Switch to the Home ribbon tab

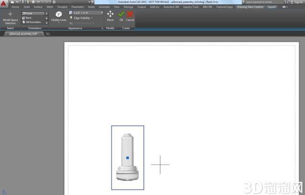click(15, 7)
